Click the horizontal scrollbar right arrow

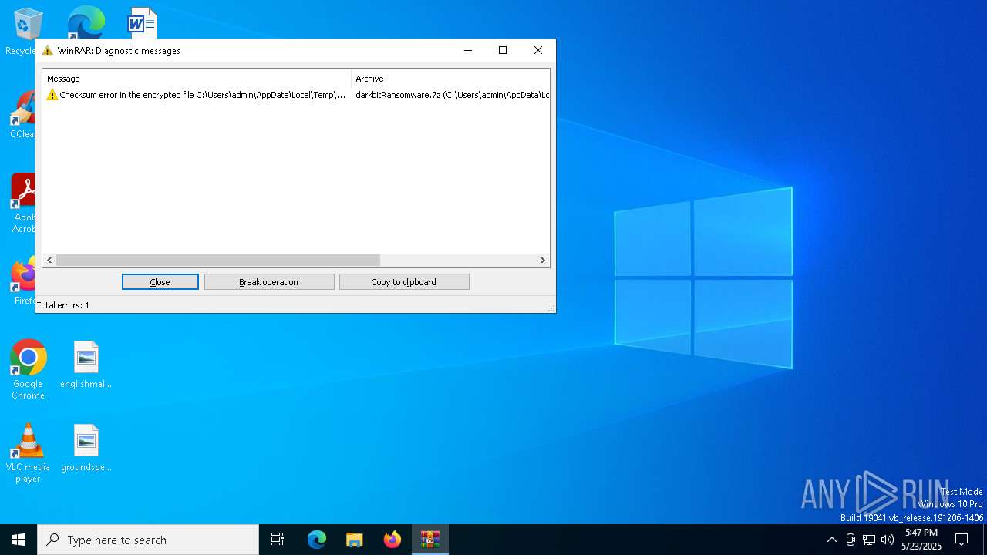pos(542,261)
